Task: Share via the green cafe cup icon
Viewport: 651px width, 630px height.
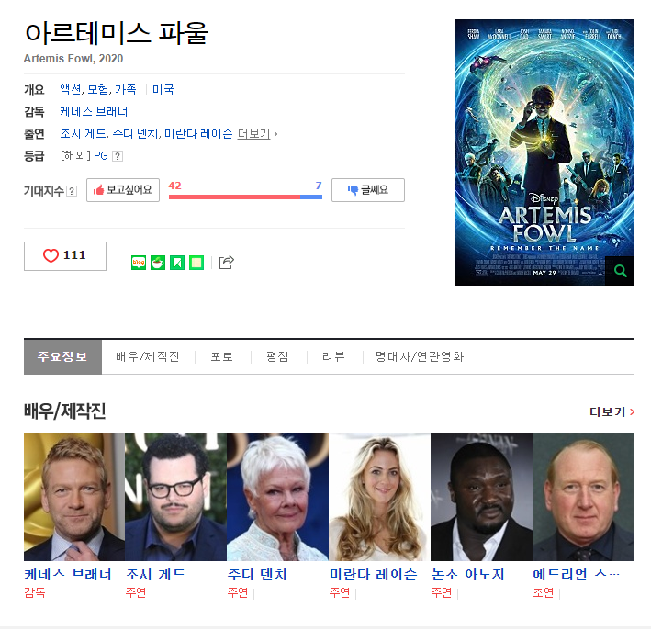Action: [x=158, y=263]
